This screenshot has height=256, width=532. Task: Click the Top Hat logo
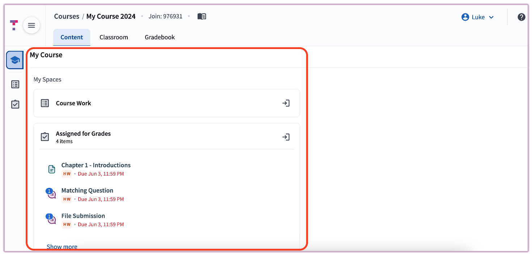[x=13, y=25]
